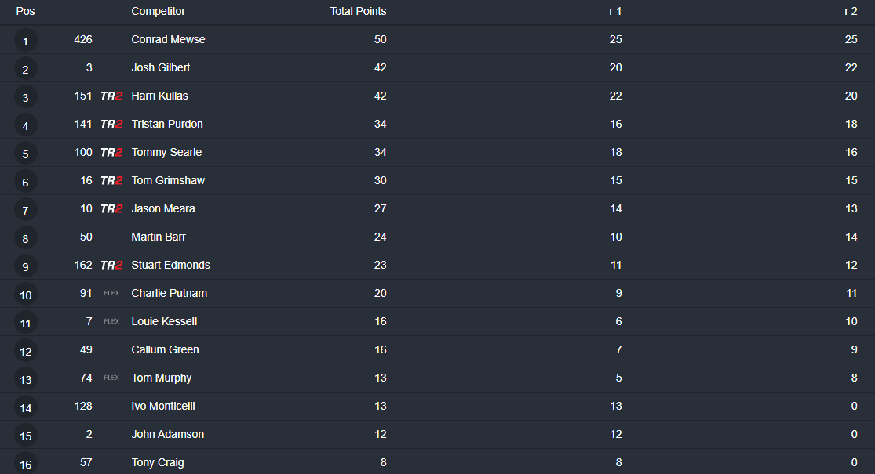Click the Competitor column header
The height and width of the screenshot is (474, 875).
point(158,11)
